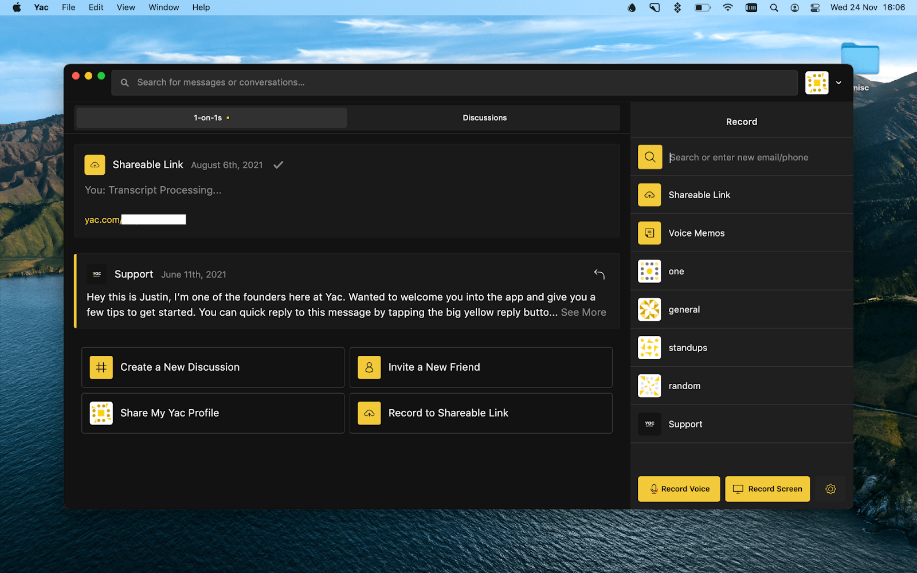Viewport: 917px width, 573px height.
Task: Open the Support conversation title
Action: tap(134, 274)
